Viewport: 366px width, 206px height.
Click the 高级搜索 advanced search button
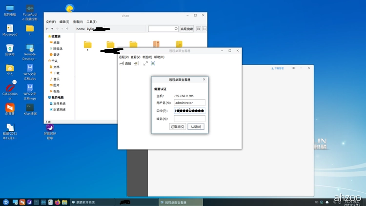[x=187, y=29]
